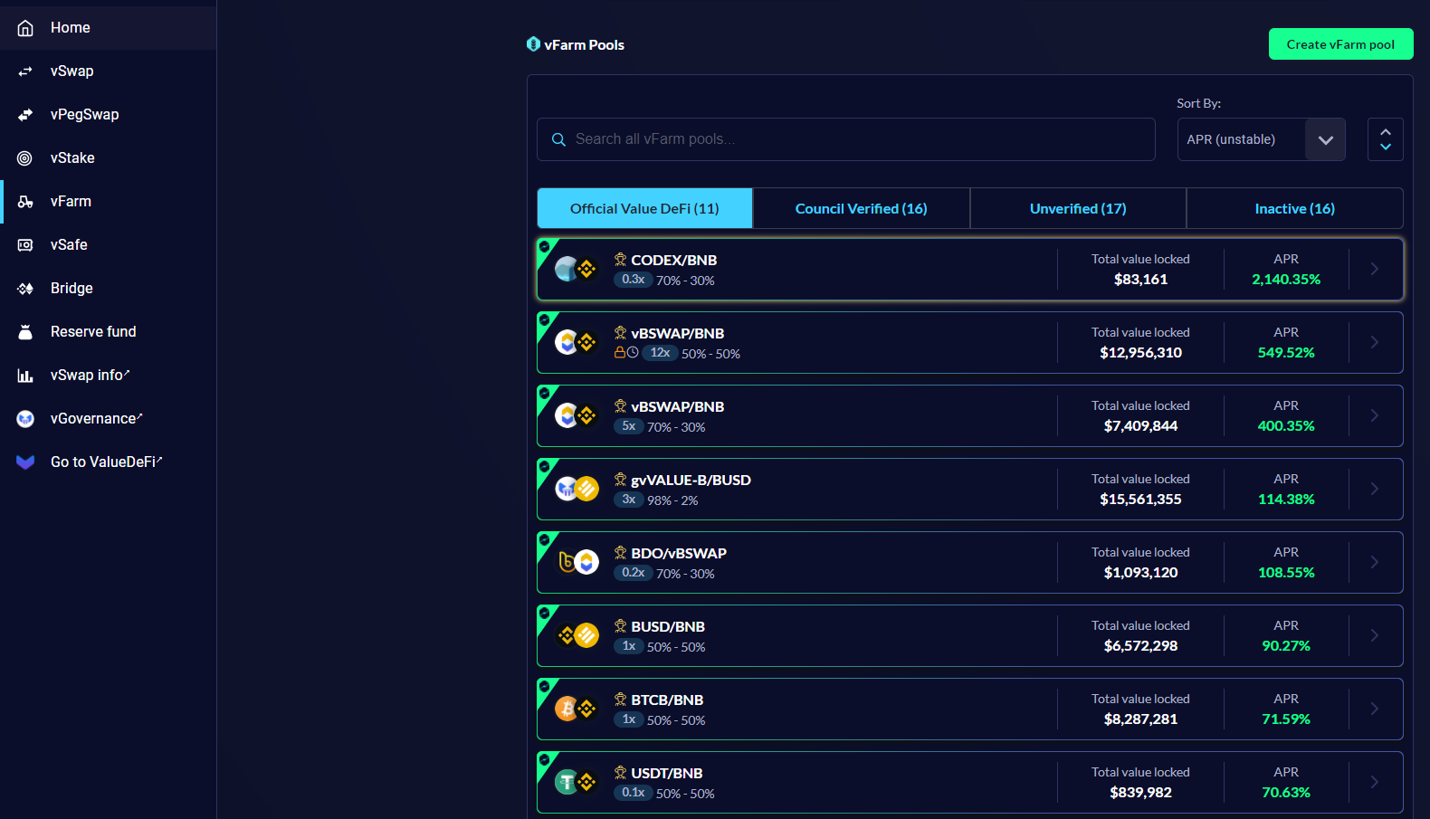Screen dimensions: 1430x819
Task: Click the Home house icon in sidebar
Action: (x=25, y=28)
